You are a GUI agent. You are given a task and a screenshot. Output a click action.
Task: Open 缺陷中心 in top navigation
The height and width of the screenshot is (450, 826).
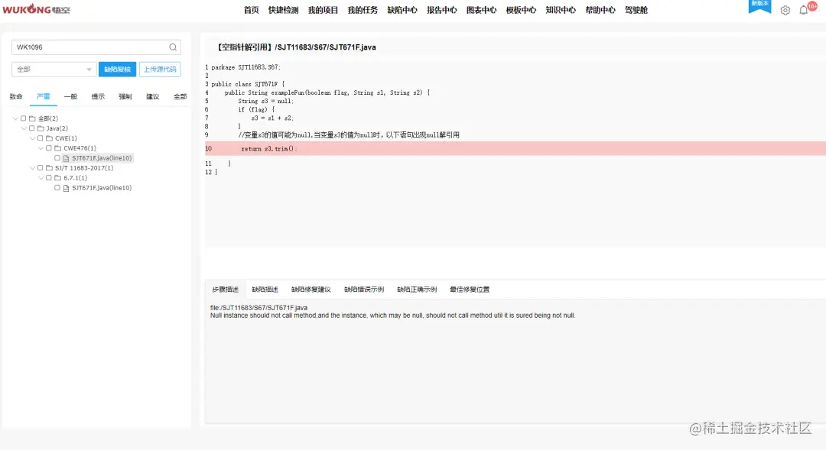click(402, 10)
